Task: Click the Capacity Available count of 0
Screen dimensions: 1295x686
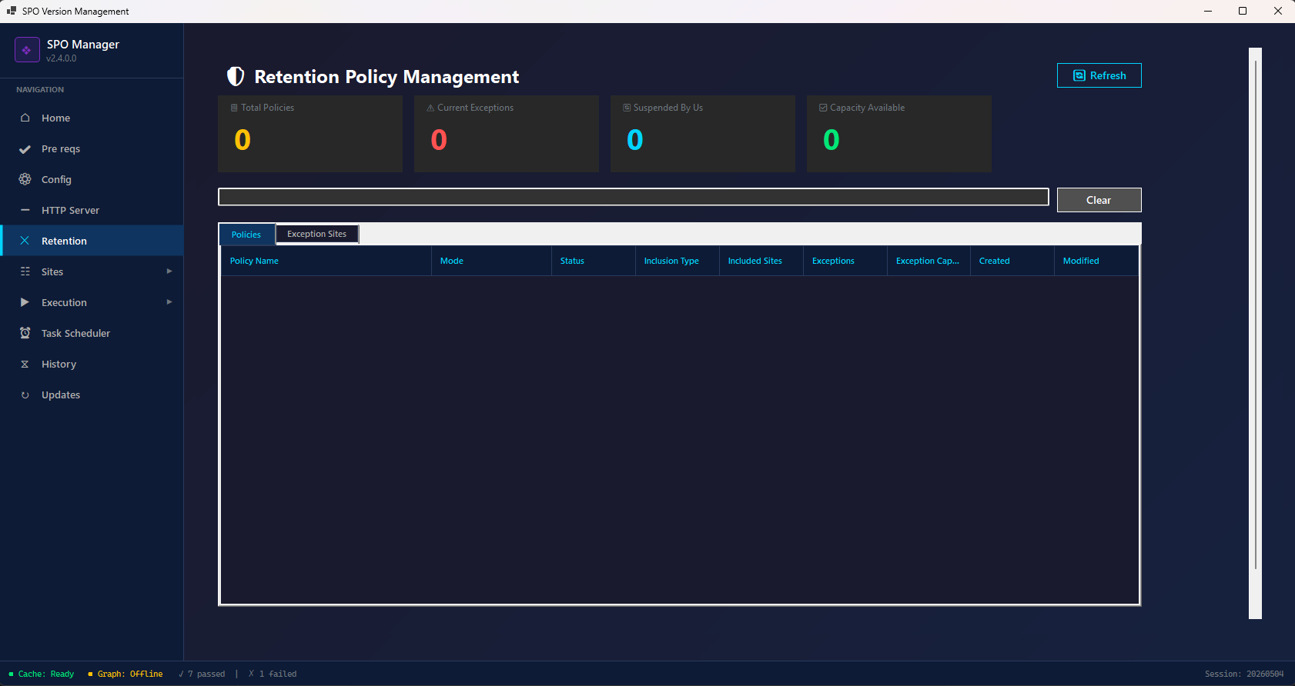Action: click(x=832, y=140)
